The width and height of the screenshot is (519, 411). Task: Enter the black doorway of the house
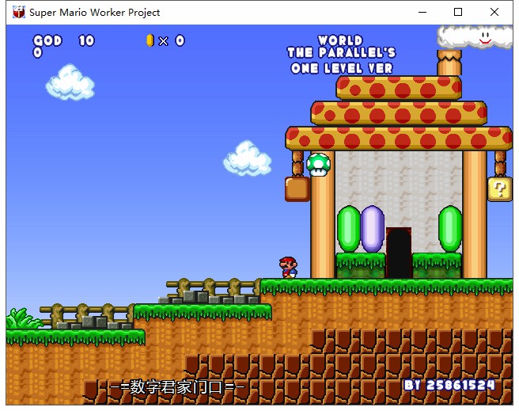399,253
